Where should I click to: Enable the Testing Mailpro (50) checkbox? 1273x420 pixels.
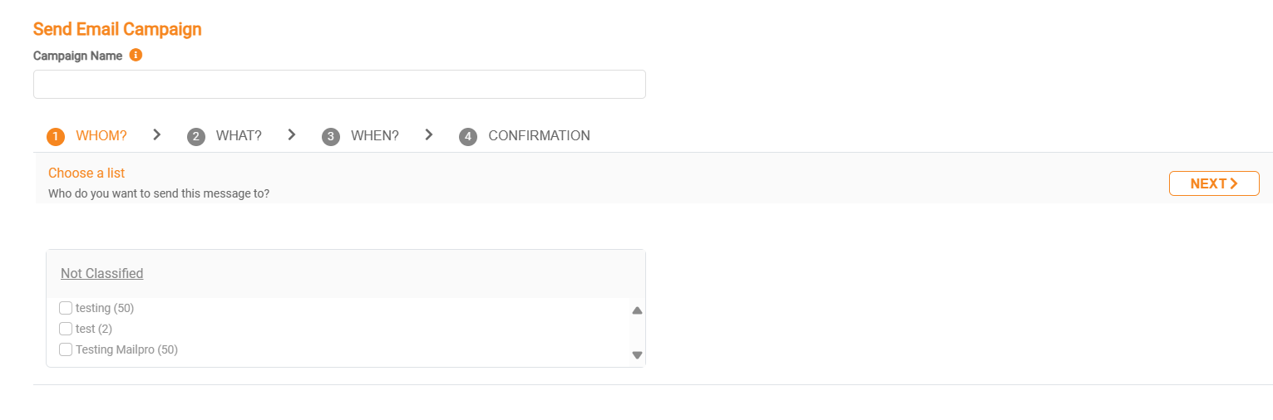click(66, 349)
